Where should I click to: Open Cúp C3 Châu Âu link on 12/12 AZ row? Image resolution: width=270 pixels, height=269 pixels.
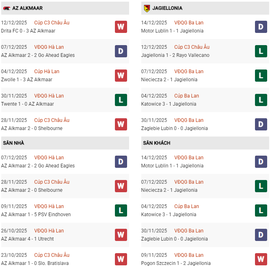[52, 23]
